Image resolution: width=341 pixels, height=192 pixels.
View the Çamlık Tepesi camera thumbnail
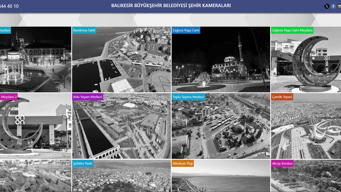tap(306, 126)
